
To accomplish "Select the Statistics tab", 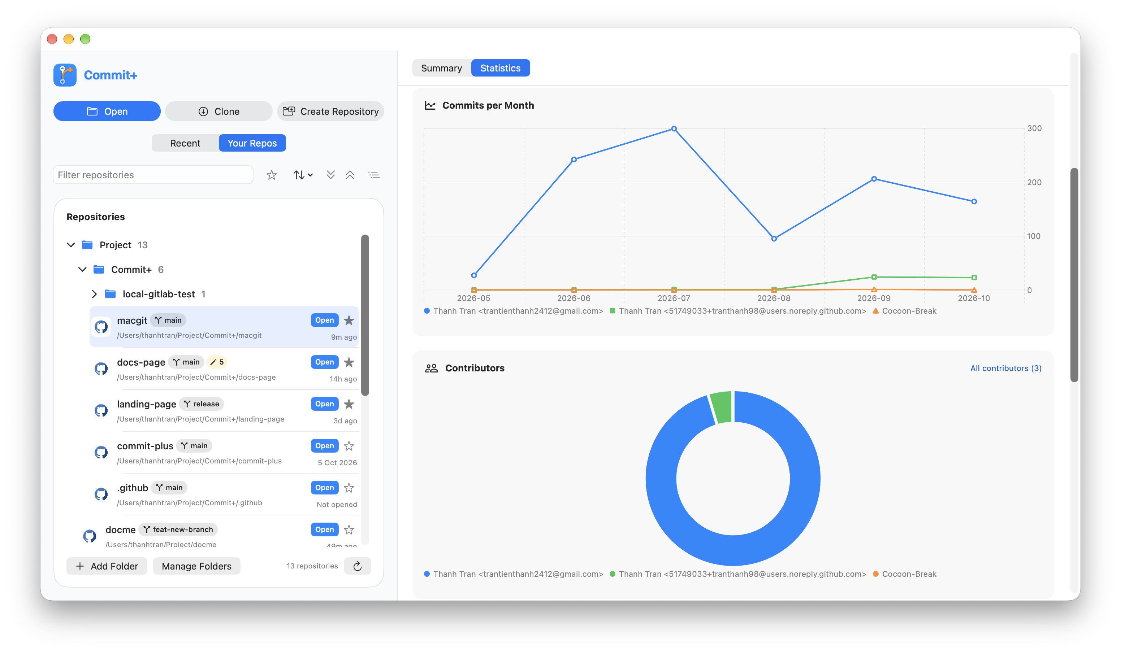I will point(501,68).
